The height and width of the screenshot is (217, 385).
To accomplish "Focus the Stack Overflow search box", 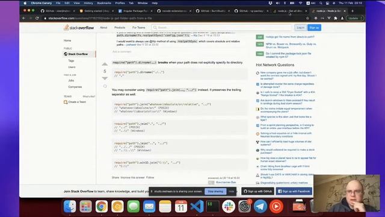I will pyautogui.click(x=221, y=28).
